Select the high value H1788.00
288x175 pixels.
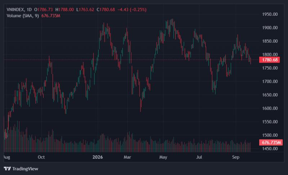pos(65,10)
